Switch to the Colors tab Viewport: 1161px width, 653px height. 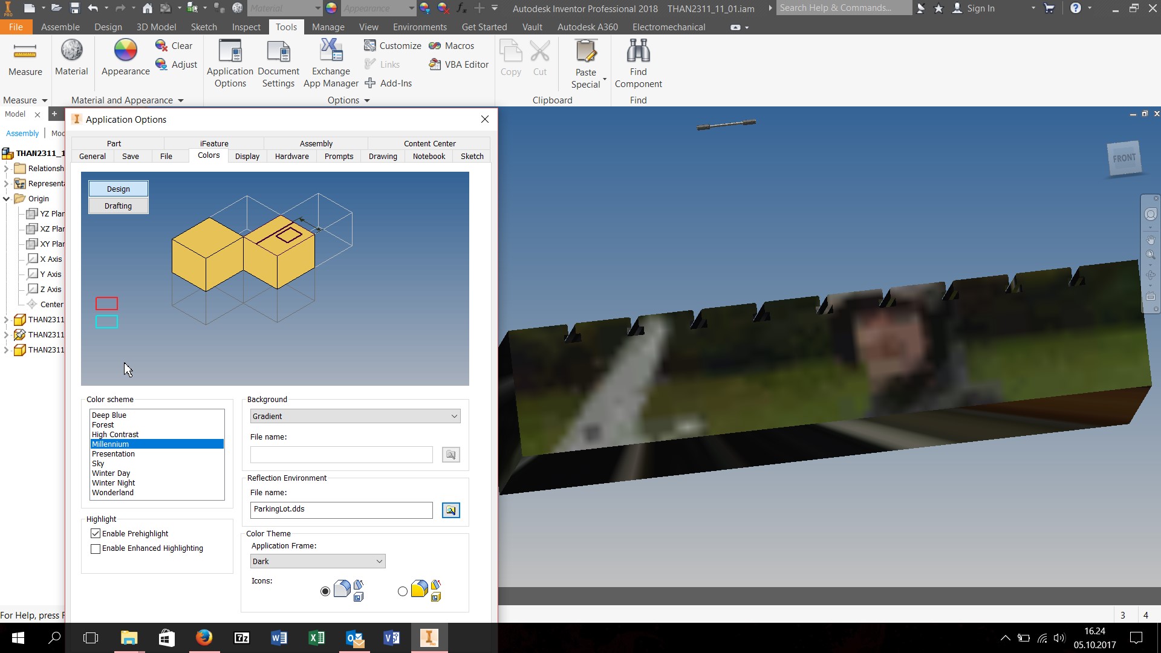(208, 155)
